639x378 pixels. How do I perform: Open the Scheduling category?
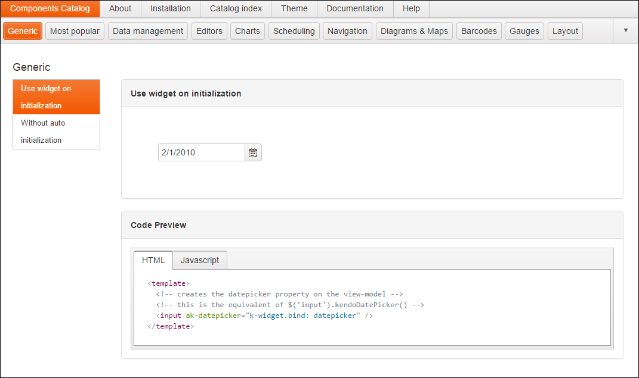pos(294,31)
